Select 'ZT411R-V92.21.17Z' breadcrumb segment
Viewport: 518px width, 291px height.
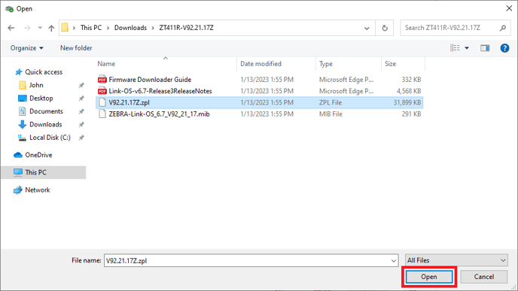186,28
